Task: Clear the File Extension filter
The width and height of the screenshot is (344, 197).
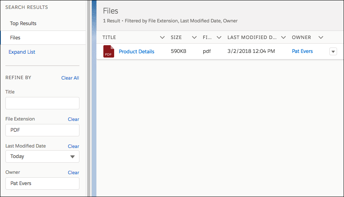Action: click(x=73, y=119)
